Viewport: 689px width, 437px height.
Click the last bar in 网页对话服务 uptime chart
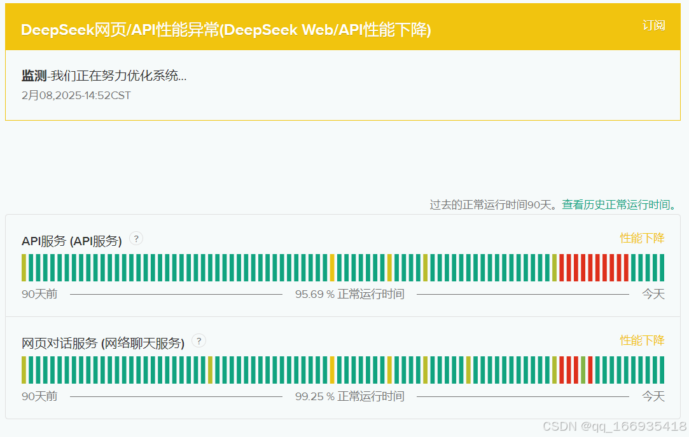pos(662,370)
